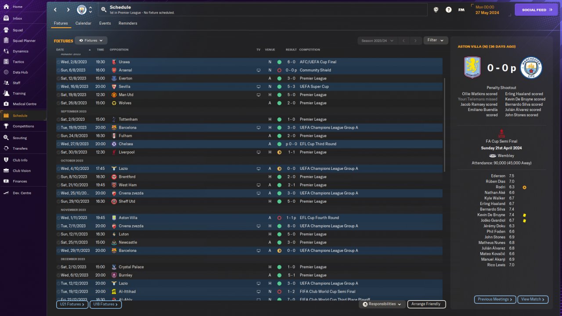This screenshot has width=562, height=316.
Task: Click the help question mark icon
Action: pyautogui.click(x=448, y=10)
